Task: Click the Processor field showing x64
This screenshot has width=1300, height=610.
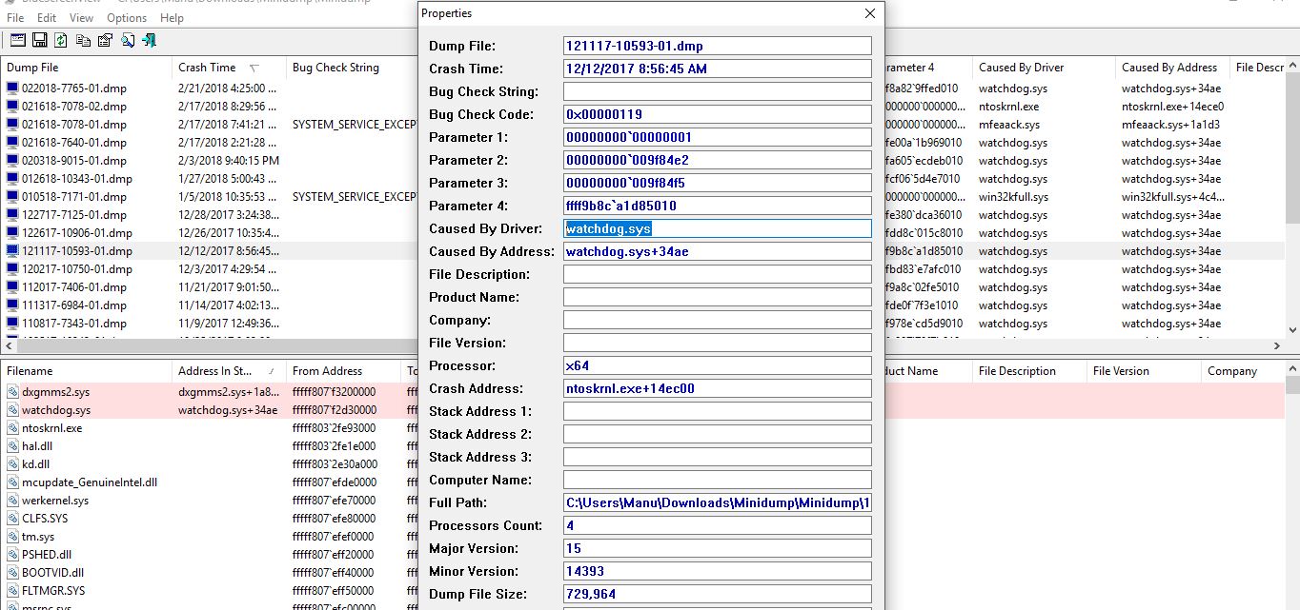Action: pos(718,365)
